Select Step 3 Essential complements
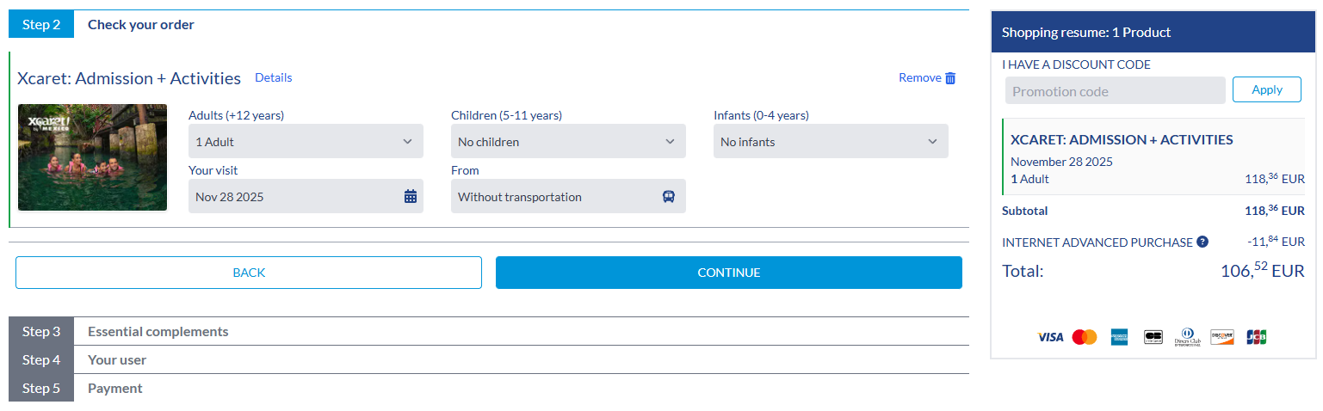This screenshot has height=411, width=1323. 158,332
